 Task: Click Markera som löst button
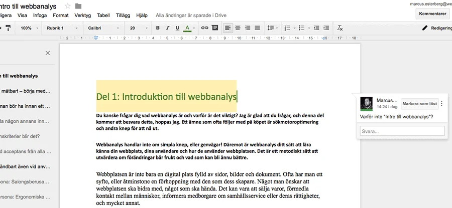click(419, 104)
